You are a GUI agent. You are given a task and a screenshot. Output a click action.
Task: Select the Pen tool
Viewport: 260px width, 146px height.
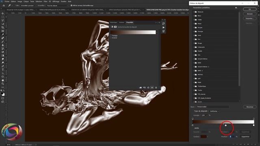(3, 66)
